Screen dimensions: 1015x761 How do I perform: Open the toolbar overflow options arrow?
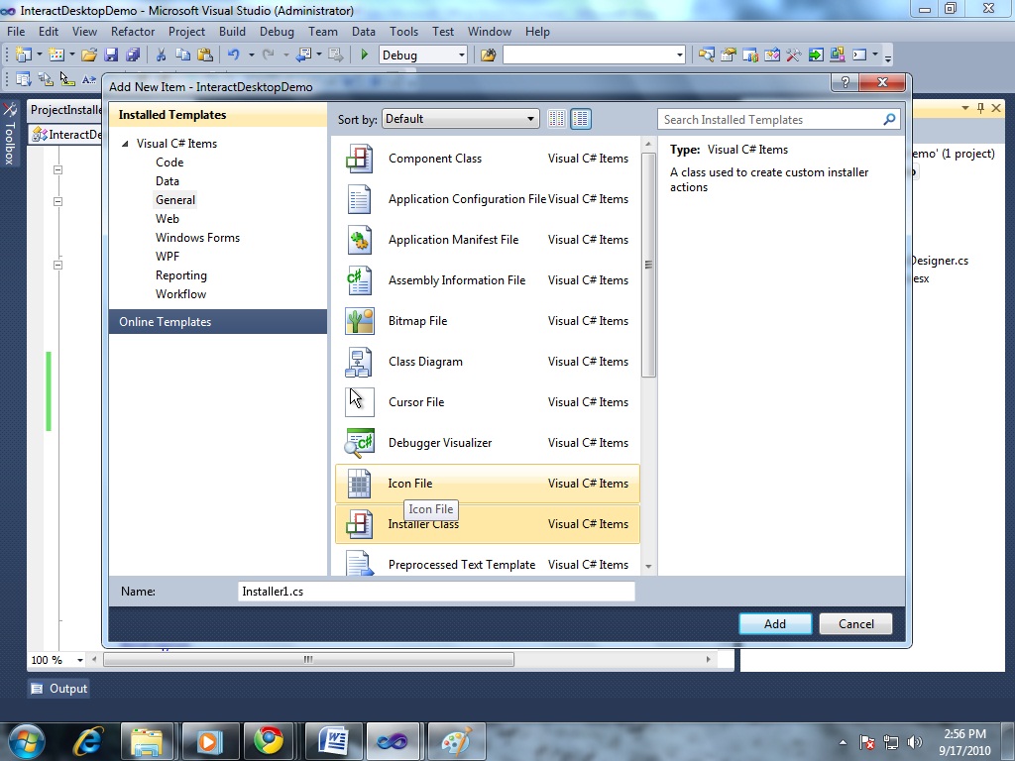(x=888, y=57)
